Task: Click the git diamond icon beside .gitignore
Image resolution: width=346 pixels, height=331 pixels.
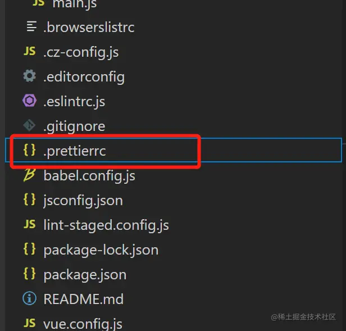Action: coord(29,126)
